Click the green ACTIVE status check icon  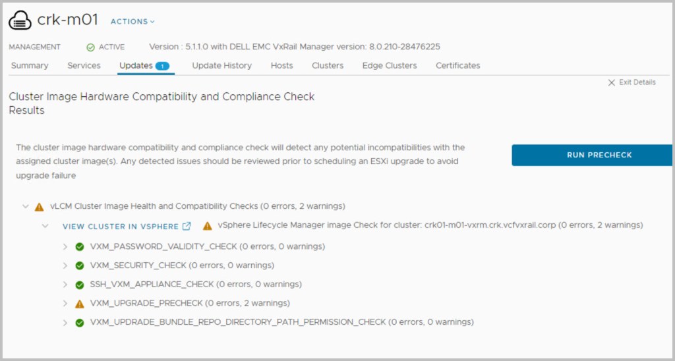tap(90, 47)
